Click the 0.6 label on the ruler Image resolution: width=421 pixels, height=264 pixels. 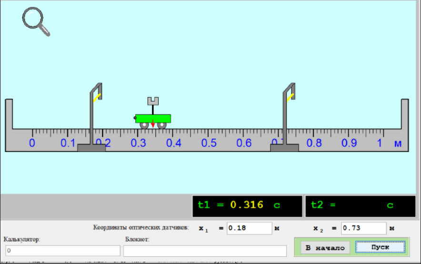pos(244,142)
